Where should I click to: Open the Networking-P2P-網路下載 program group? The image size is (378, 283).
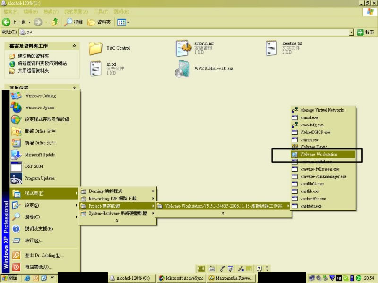click(x=118, y=199)
